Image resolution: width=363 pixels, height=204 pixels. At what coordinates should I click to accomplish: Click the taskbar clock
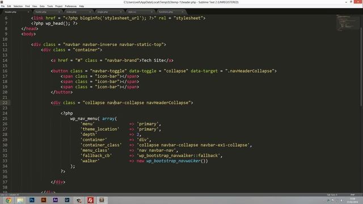click(x=353, y=200)
